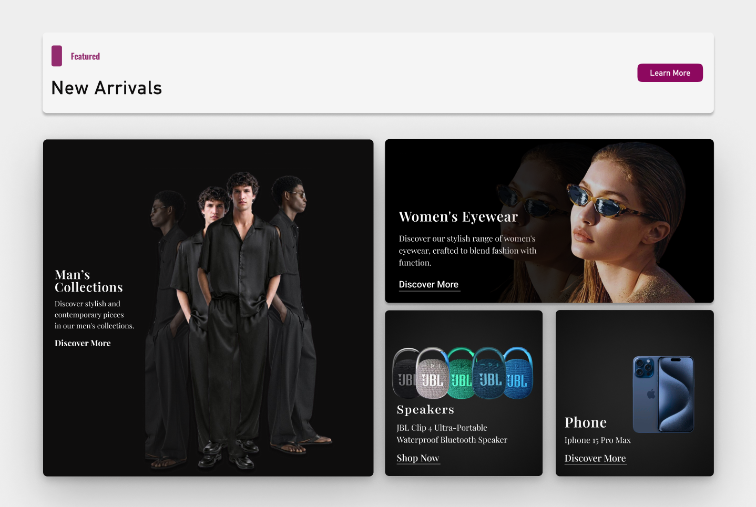The image size is (756, 507).
Task: Open Discover More under Man's Collections
Action: point(83,343)
